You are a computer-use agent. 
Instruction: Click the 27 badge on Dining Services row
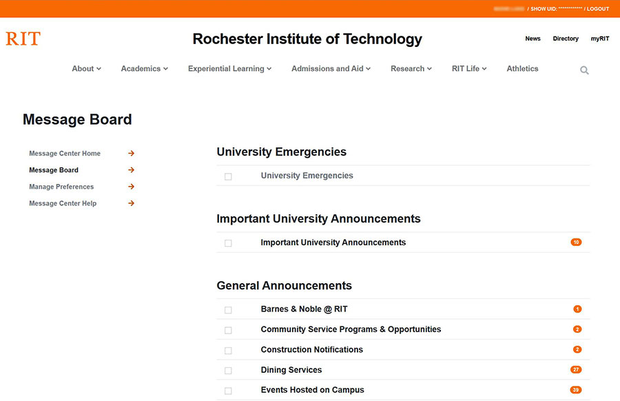576,369
